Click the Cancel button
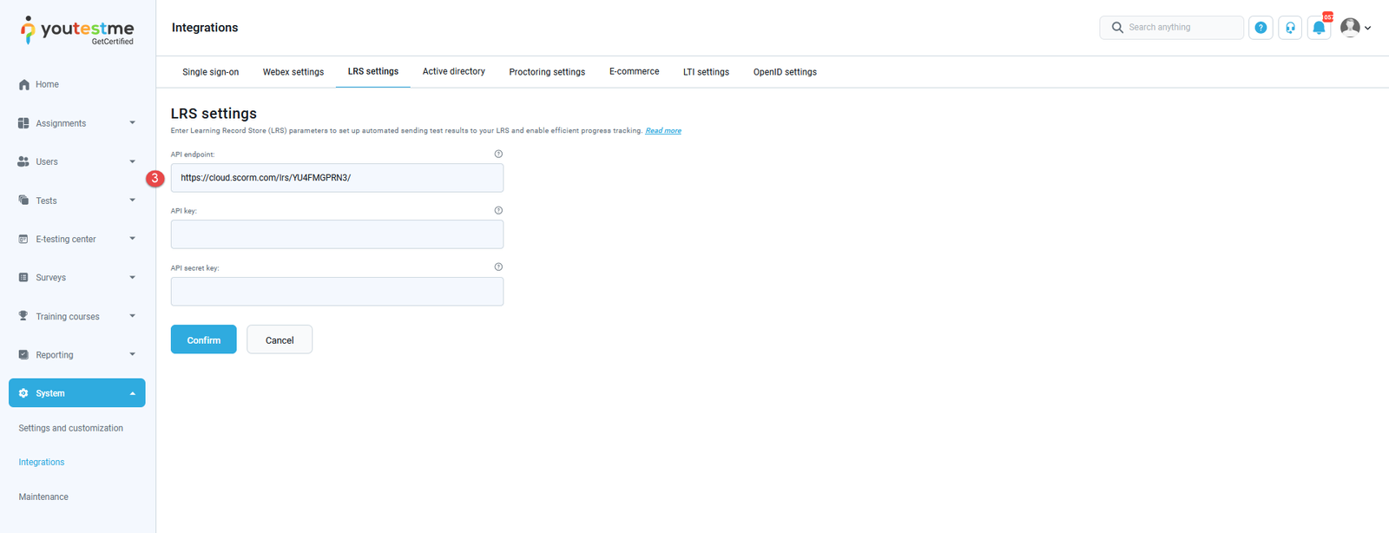Image resolution: width=1389 pixels, height=533 pixels. 280,340
